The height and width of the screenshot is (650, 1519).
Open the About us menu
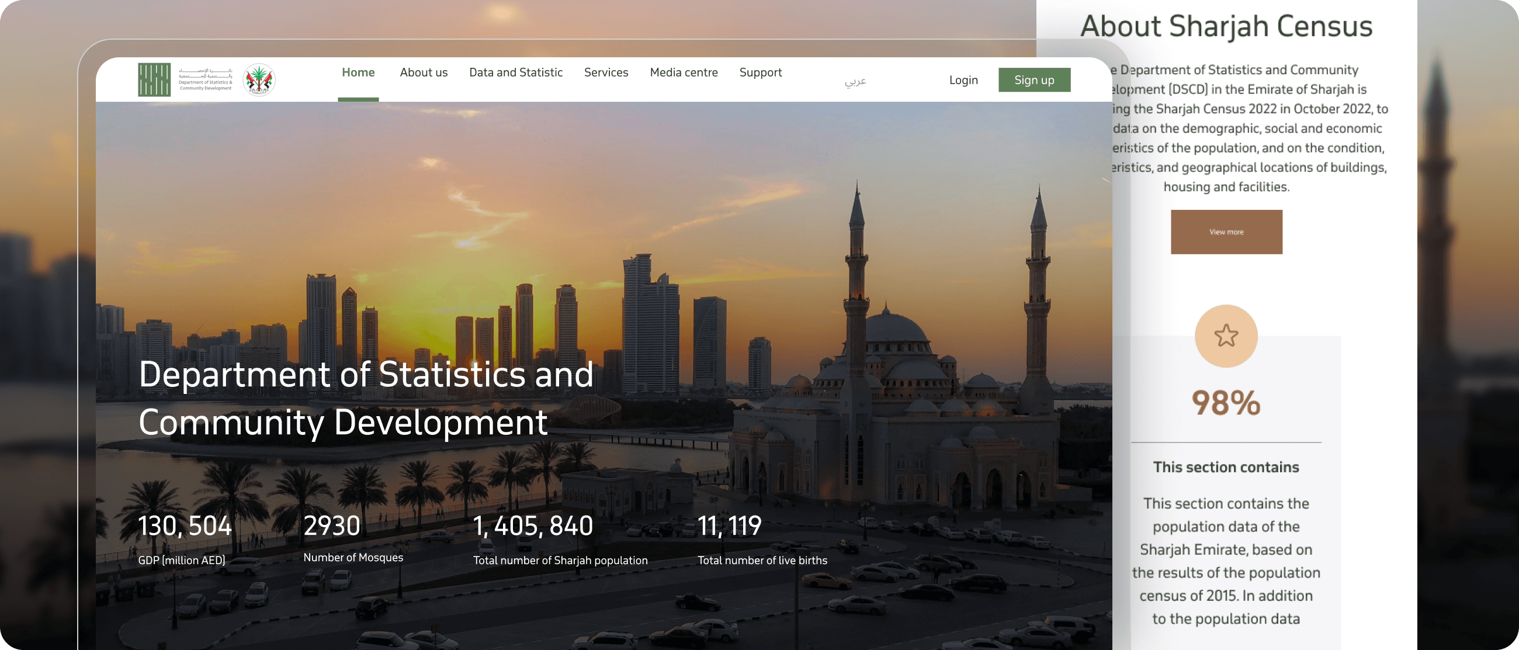[x=424, y=72]
